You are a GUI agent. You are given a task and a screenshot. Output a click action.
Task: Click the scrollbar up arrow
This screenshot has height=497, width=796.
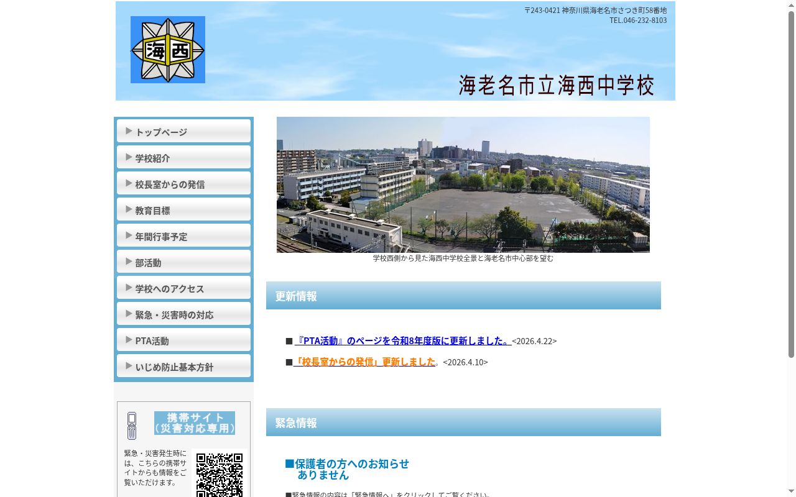pyautogui.click(x=791, y=5)
